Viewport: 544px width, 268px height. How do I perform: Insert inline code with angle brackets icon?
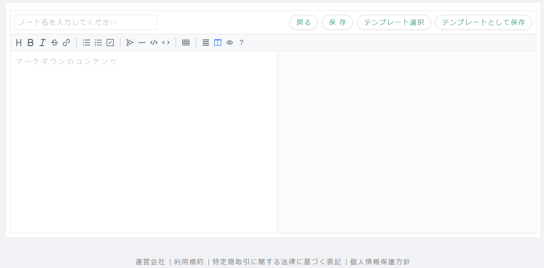pyautogui.click(x=166, y=43)
